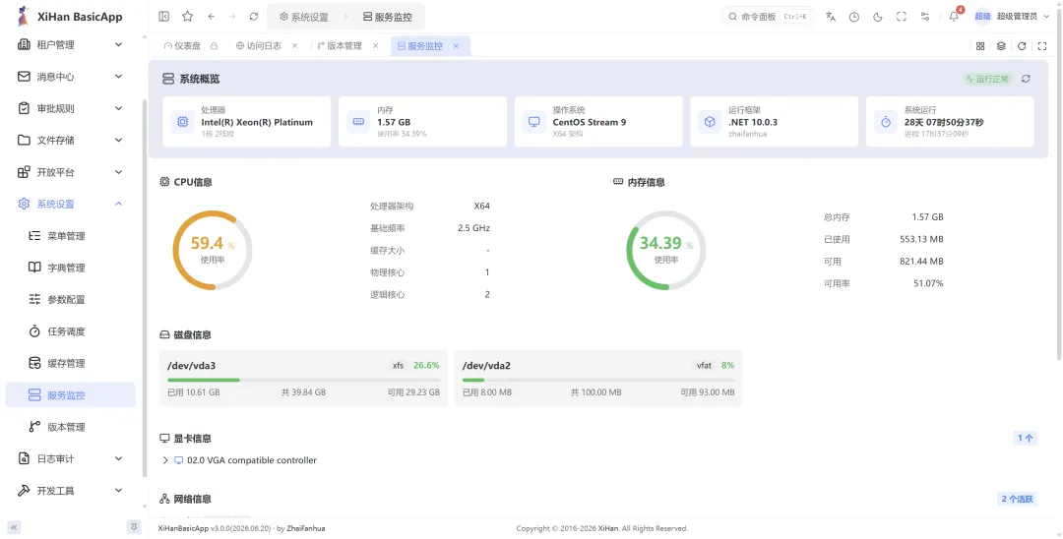Toggle dark mode with the moon icon
Image resolution: width=1063 pixels, height=539 pixels.
click(877, 17)
